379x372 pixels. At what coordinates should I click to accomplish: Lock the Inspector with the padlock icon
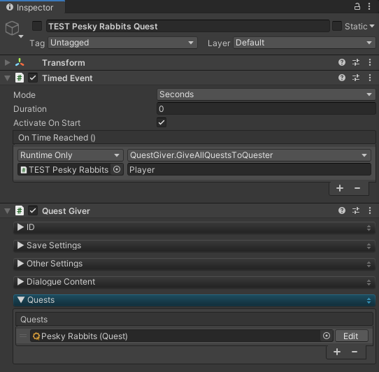tap(357, 6)
